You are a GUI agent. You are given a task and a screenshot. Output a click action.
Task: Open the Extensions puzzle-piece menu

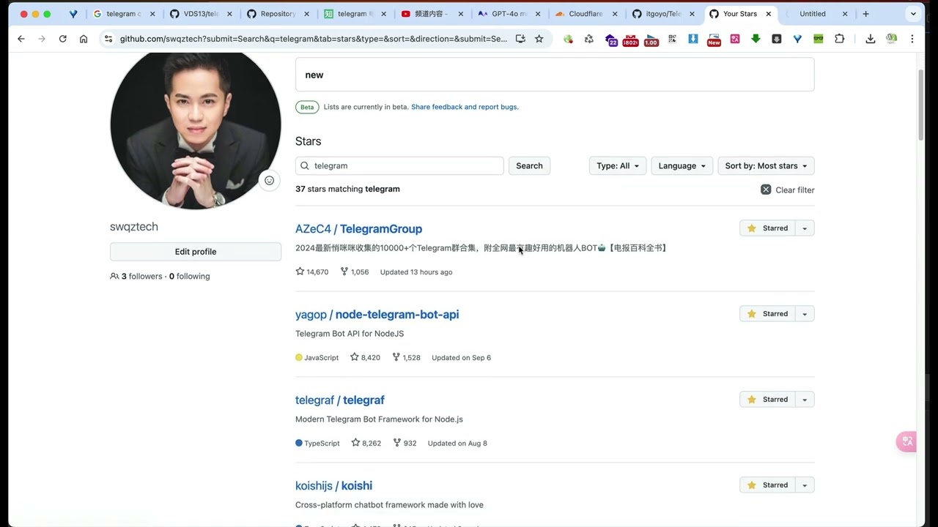coord(840,39)
